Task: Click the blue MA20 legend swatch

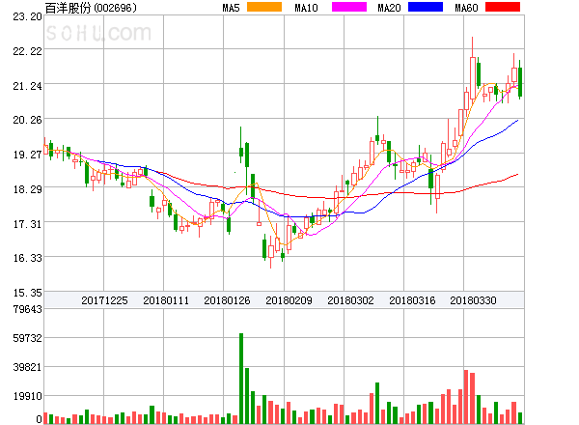Action: pyautogui.click(x=426, y=7)
